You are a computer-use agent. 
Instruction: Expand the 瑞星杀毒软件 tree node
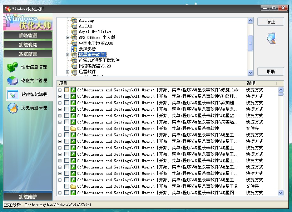click(x=68, y=55)
